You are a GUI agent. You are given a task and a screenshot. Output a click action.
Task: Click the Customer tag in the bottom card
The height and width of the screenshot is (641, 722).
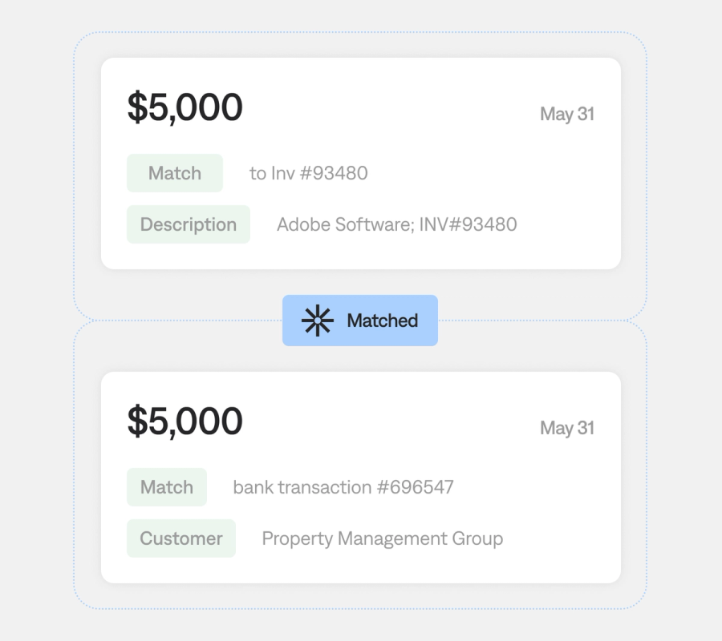click(x=181, y=538)
